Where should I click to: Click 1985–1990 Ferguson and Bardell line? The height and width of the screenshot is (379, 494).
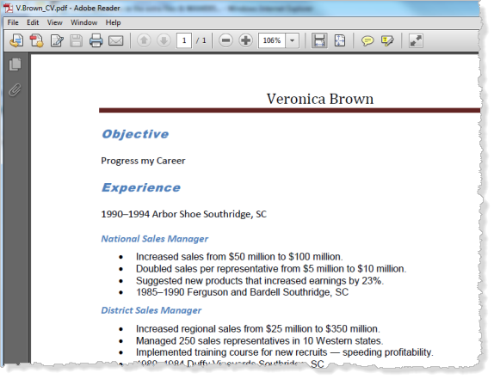[x=243, y=292]
